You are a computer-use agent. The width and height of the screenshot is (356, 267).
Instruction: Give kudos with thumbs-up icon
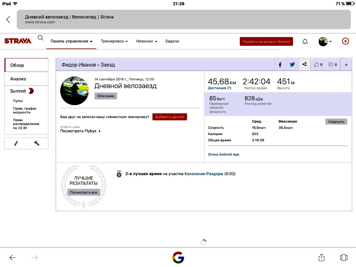318,64
